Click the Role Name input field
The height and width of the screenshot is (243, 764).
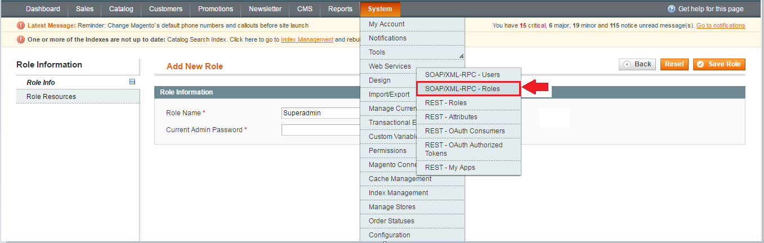[x=320, y=113]
